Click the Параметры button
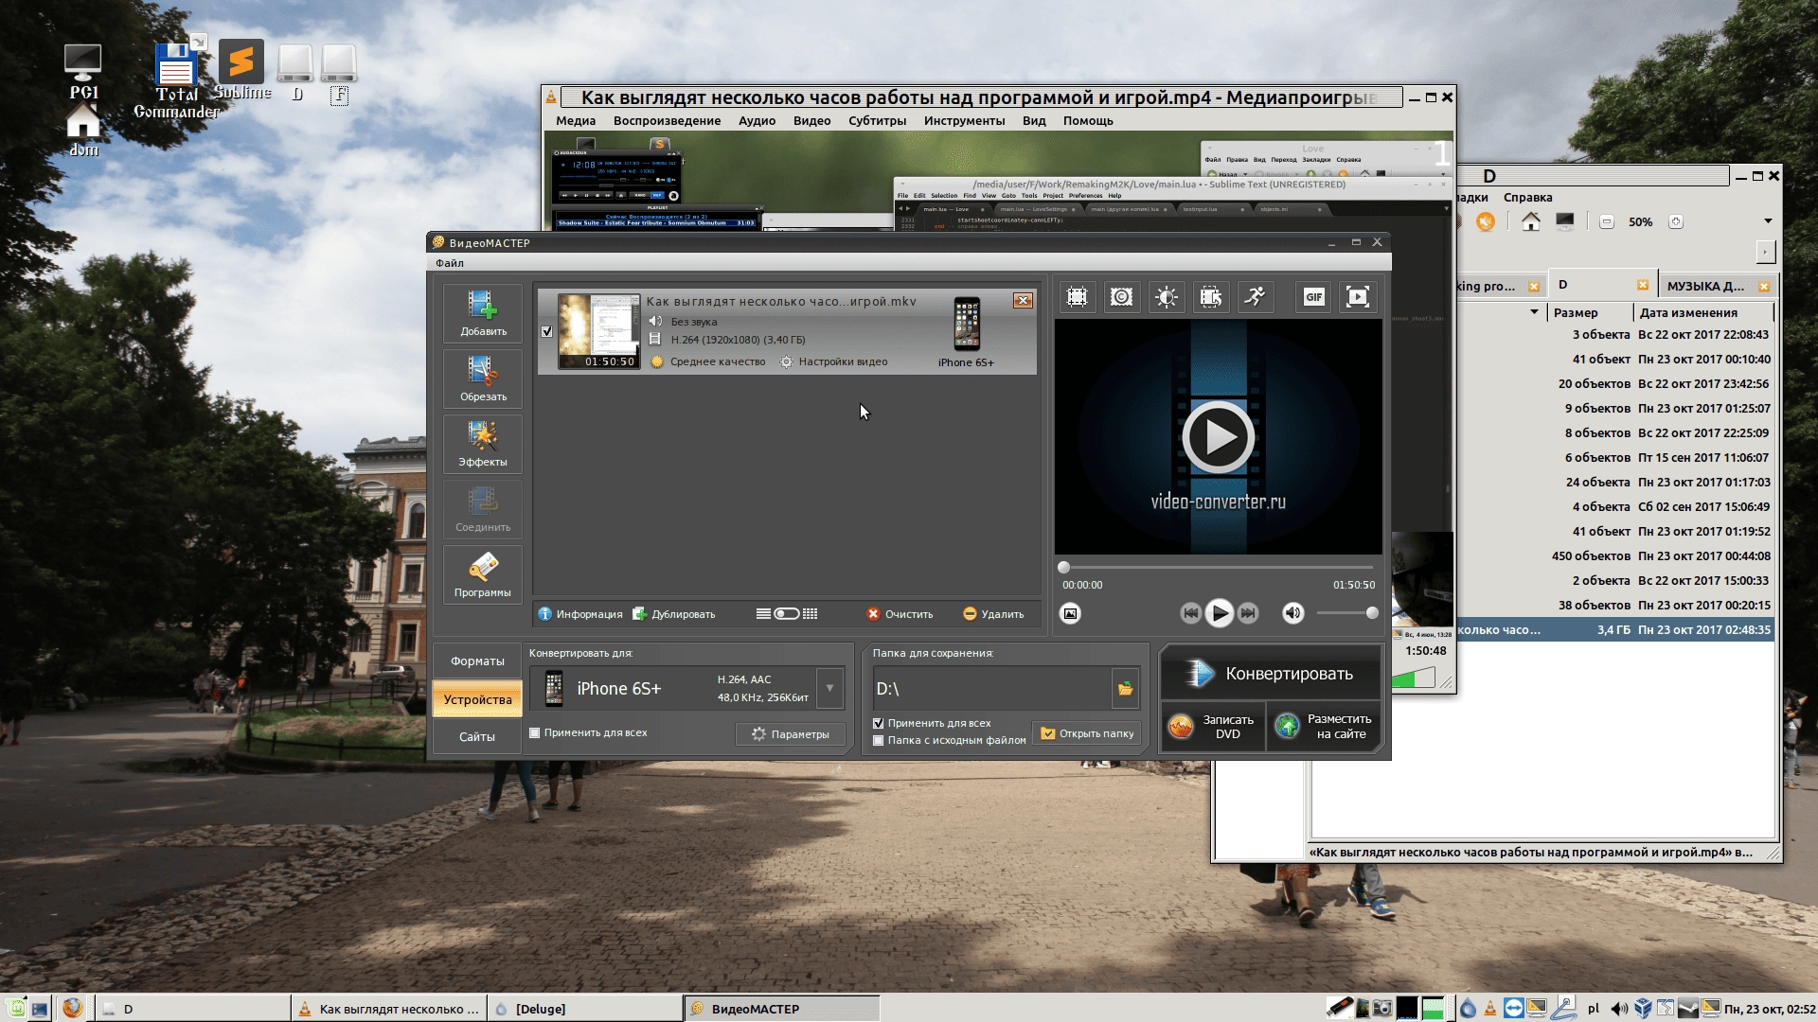Screen dimensions: 1818x1022 pos(791,734)
